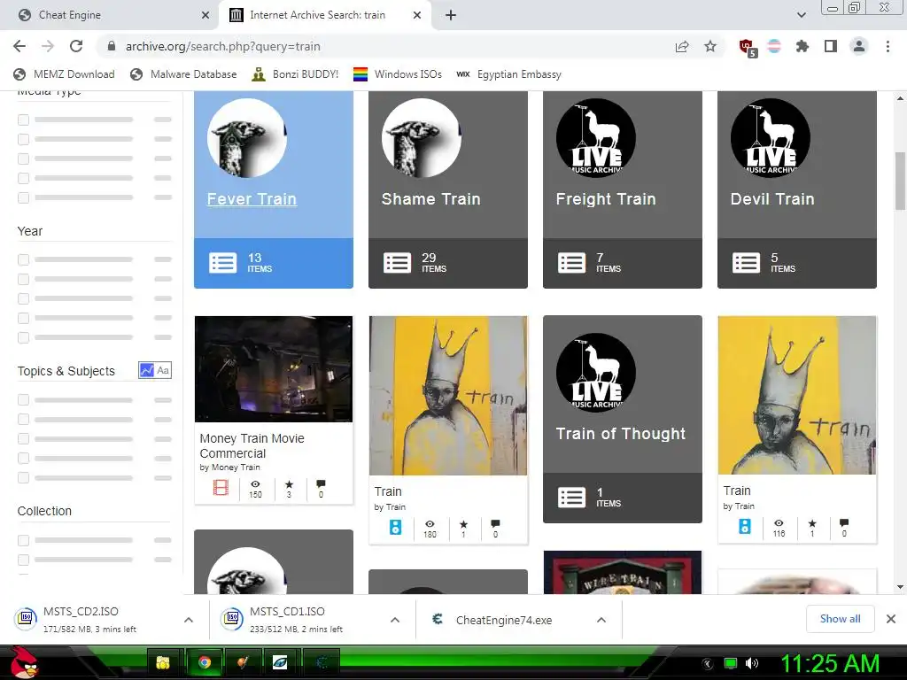Click the Angry Birds start button
The image size is (907, 680).
click(23, 662)
